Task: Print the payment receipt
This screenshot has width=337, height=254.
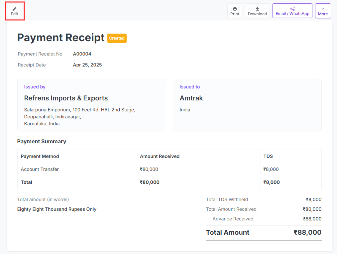Action: (235, 11)
